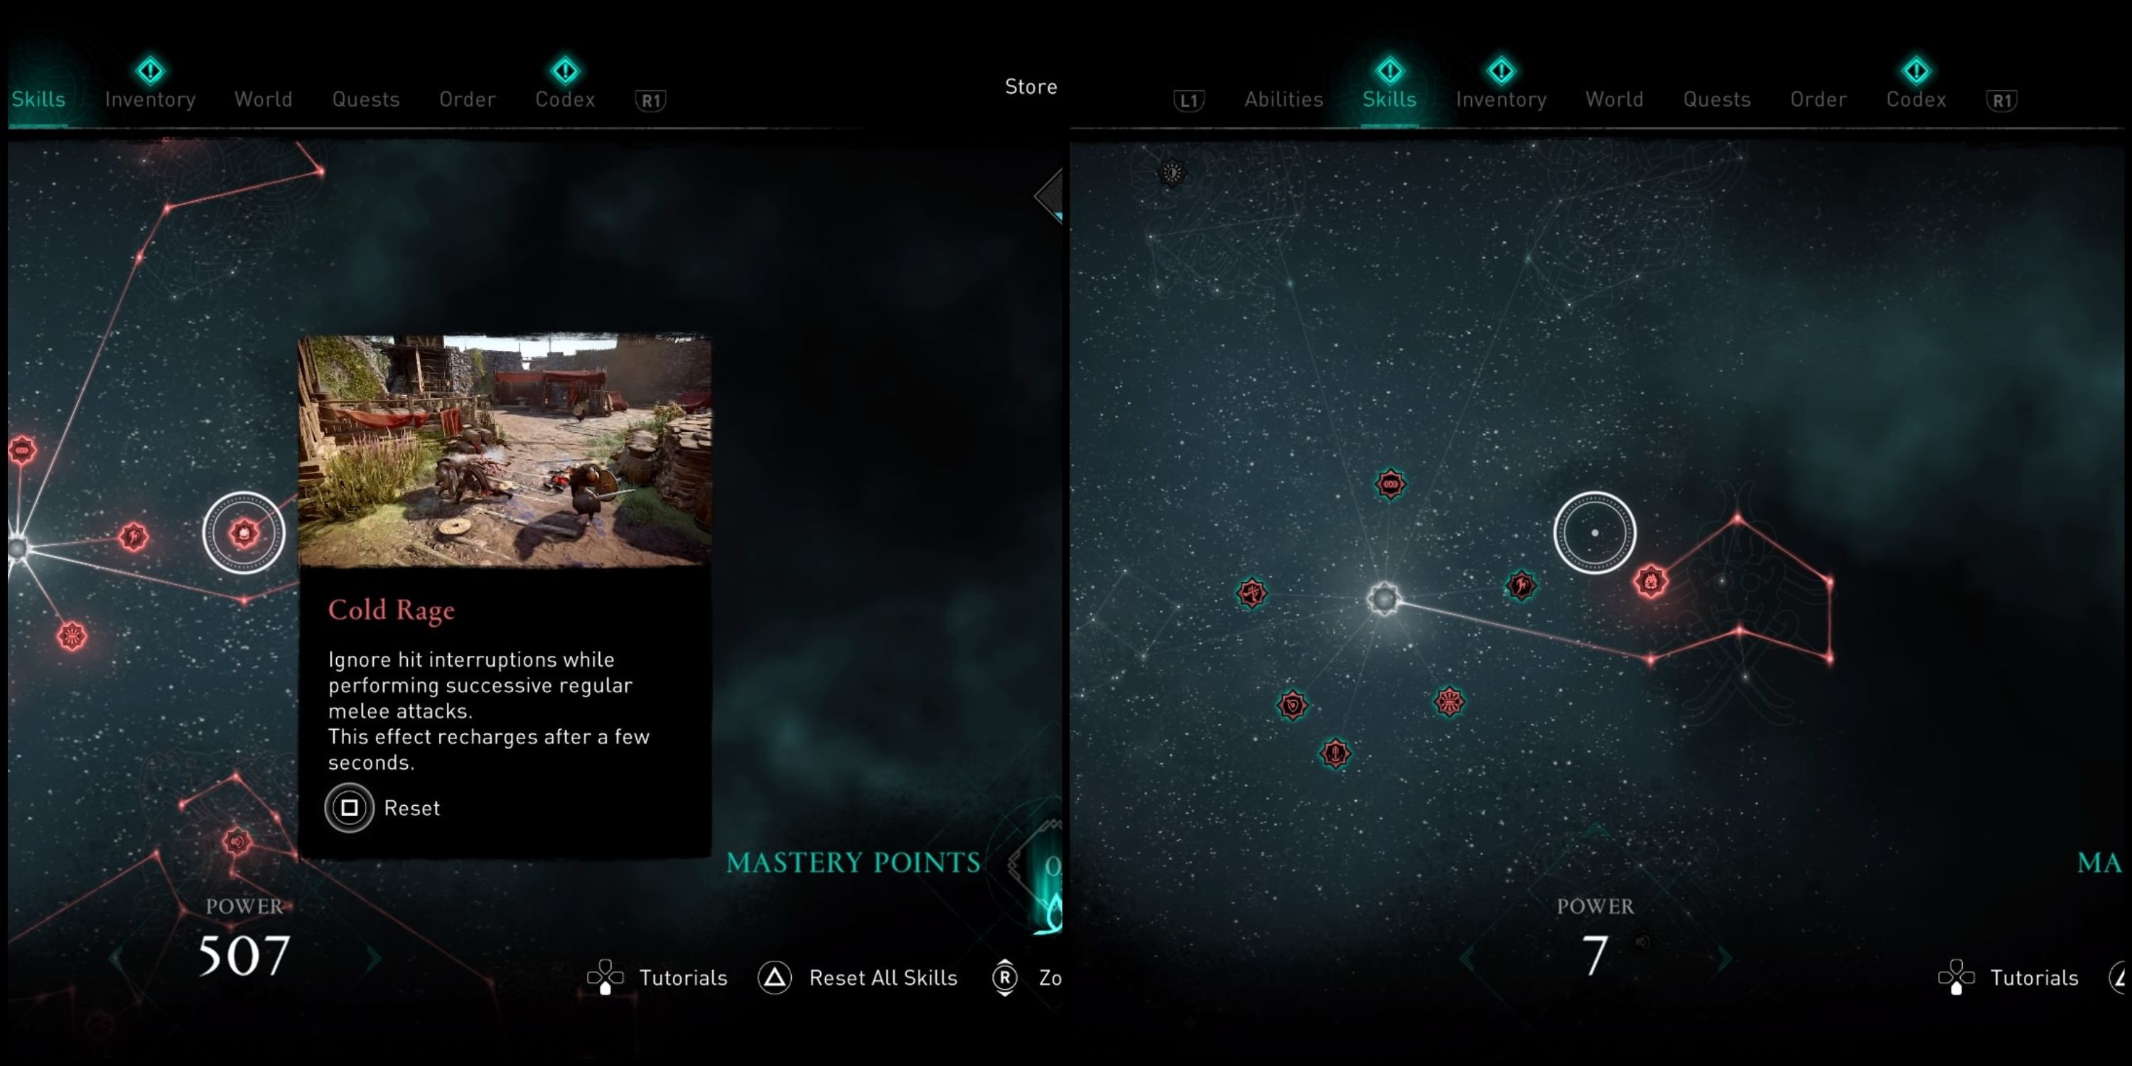The image size is (2132, 1066).
Task: Click the Skills tab in left panel
Action: (38, 98)
